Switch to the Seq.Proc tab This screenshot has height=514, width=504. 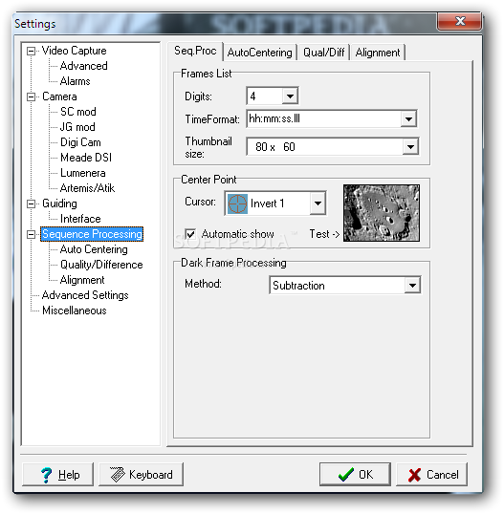coord(195,52)
